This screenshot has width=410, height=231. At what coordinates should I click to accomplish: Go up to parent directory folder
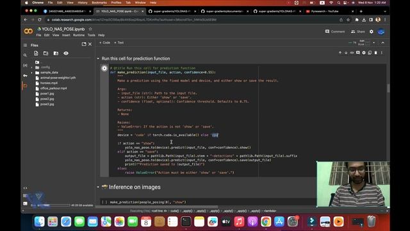point(37,62)
